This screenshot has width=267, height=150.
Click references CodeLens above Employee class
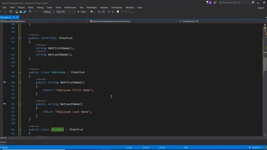point(34,69)
